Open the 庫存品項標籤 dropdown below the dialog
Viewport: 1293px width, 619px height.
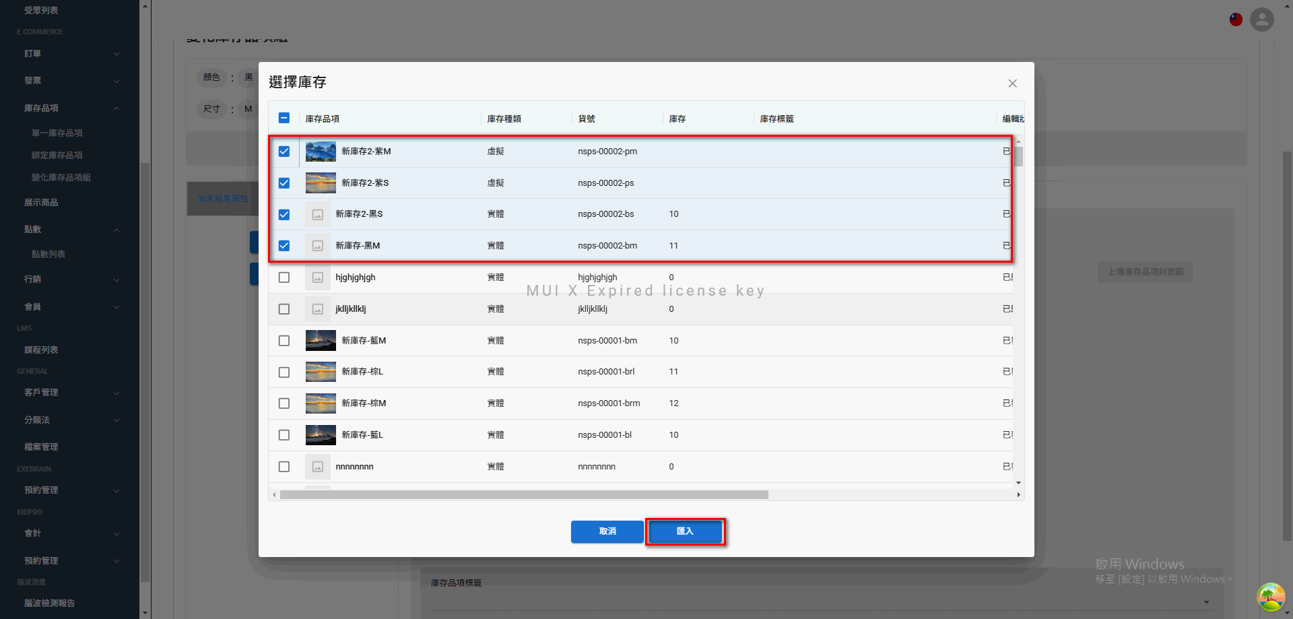coord(1206,601)
